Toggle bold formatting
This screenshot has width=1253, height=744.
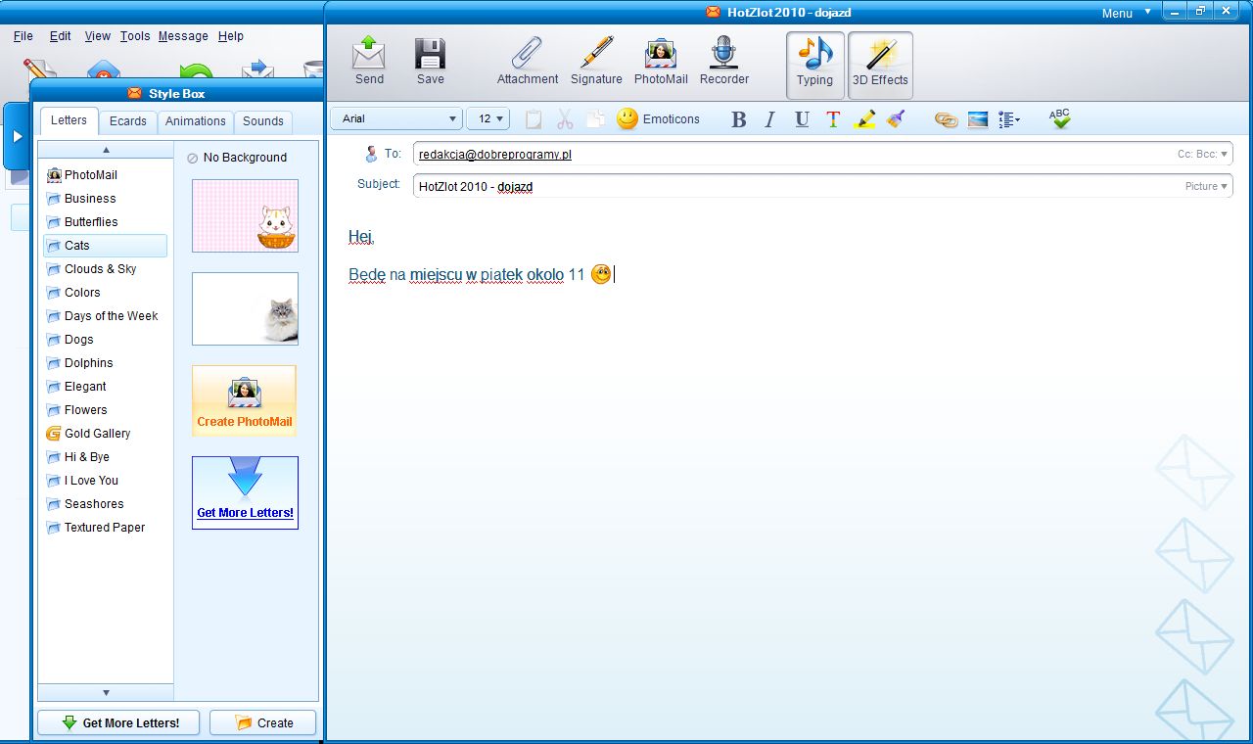coord(739,119)
